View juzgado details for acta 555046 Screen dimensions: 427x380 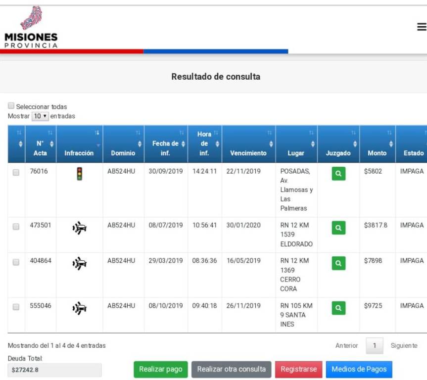pos(338,308)
